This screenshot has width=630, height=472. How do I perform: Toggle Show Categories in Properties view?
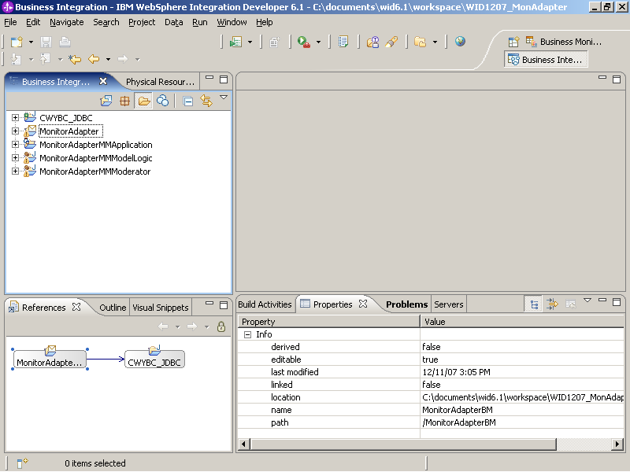pos(534,304)
